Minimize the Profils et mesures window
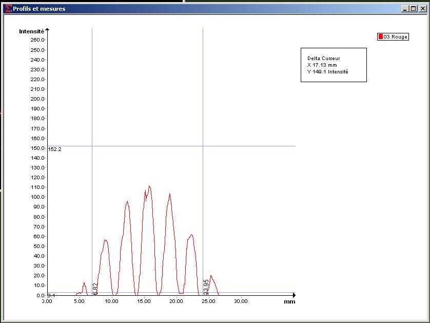The height and width of the screenshot is (323, 430). tap(405, 9)
